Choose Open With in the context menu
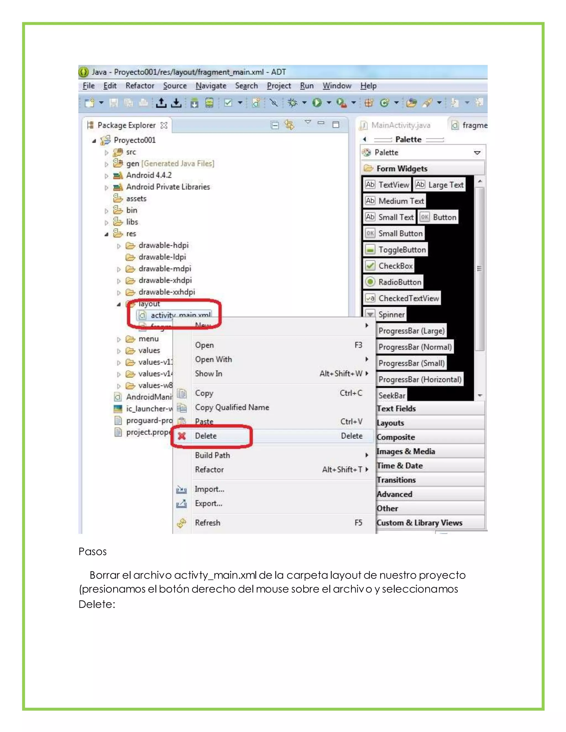Viewport: 566px width, 732px height. [273, 359]
